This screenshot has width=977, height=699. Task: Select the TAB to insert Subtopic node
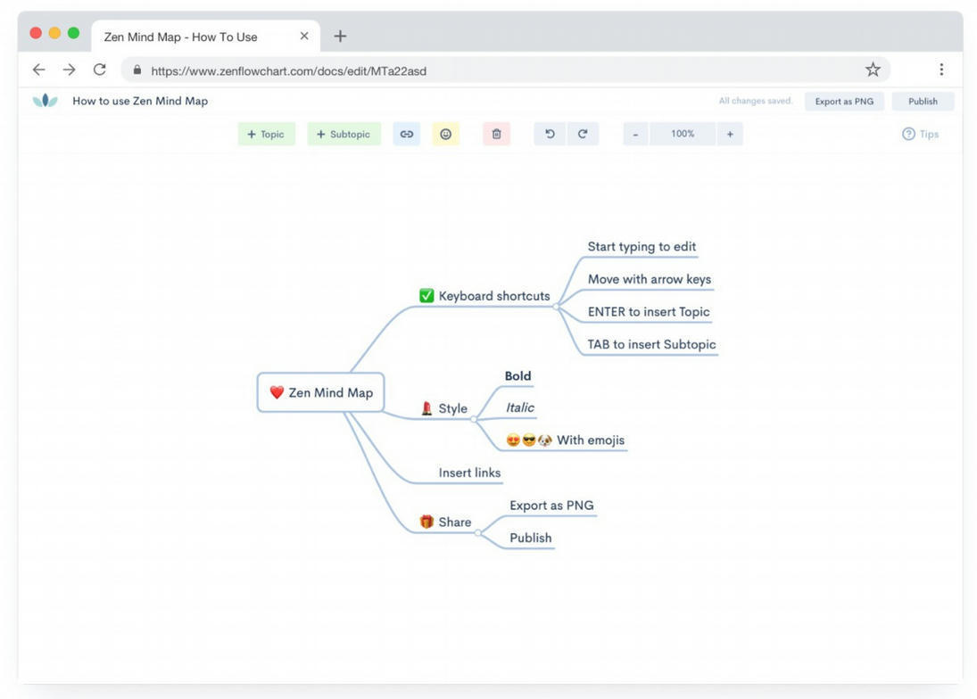tap(651, 344)
